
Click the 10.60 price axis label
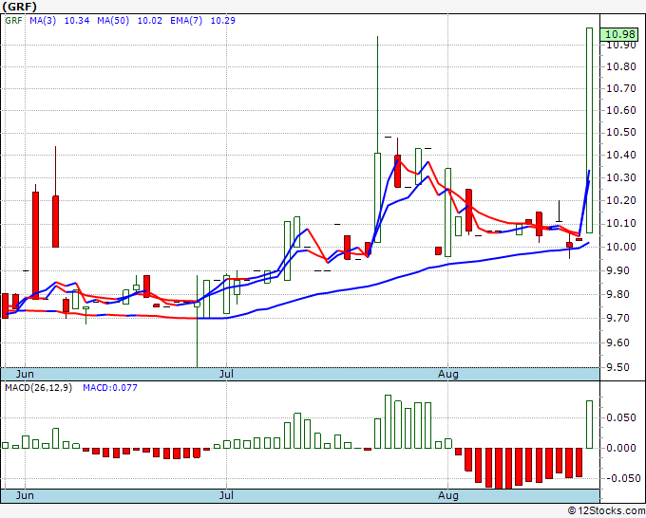(x=621, y=110)
